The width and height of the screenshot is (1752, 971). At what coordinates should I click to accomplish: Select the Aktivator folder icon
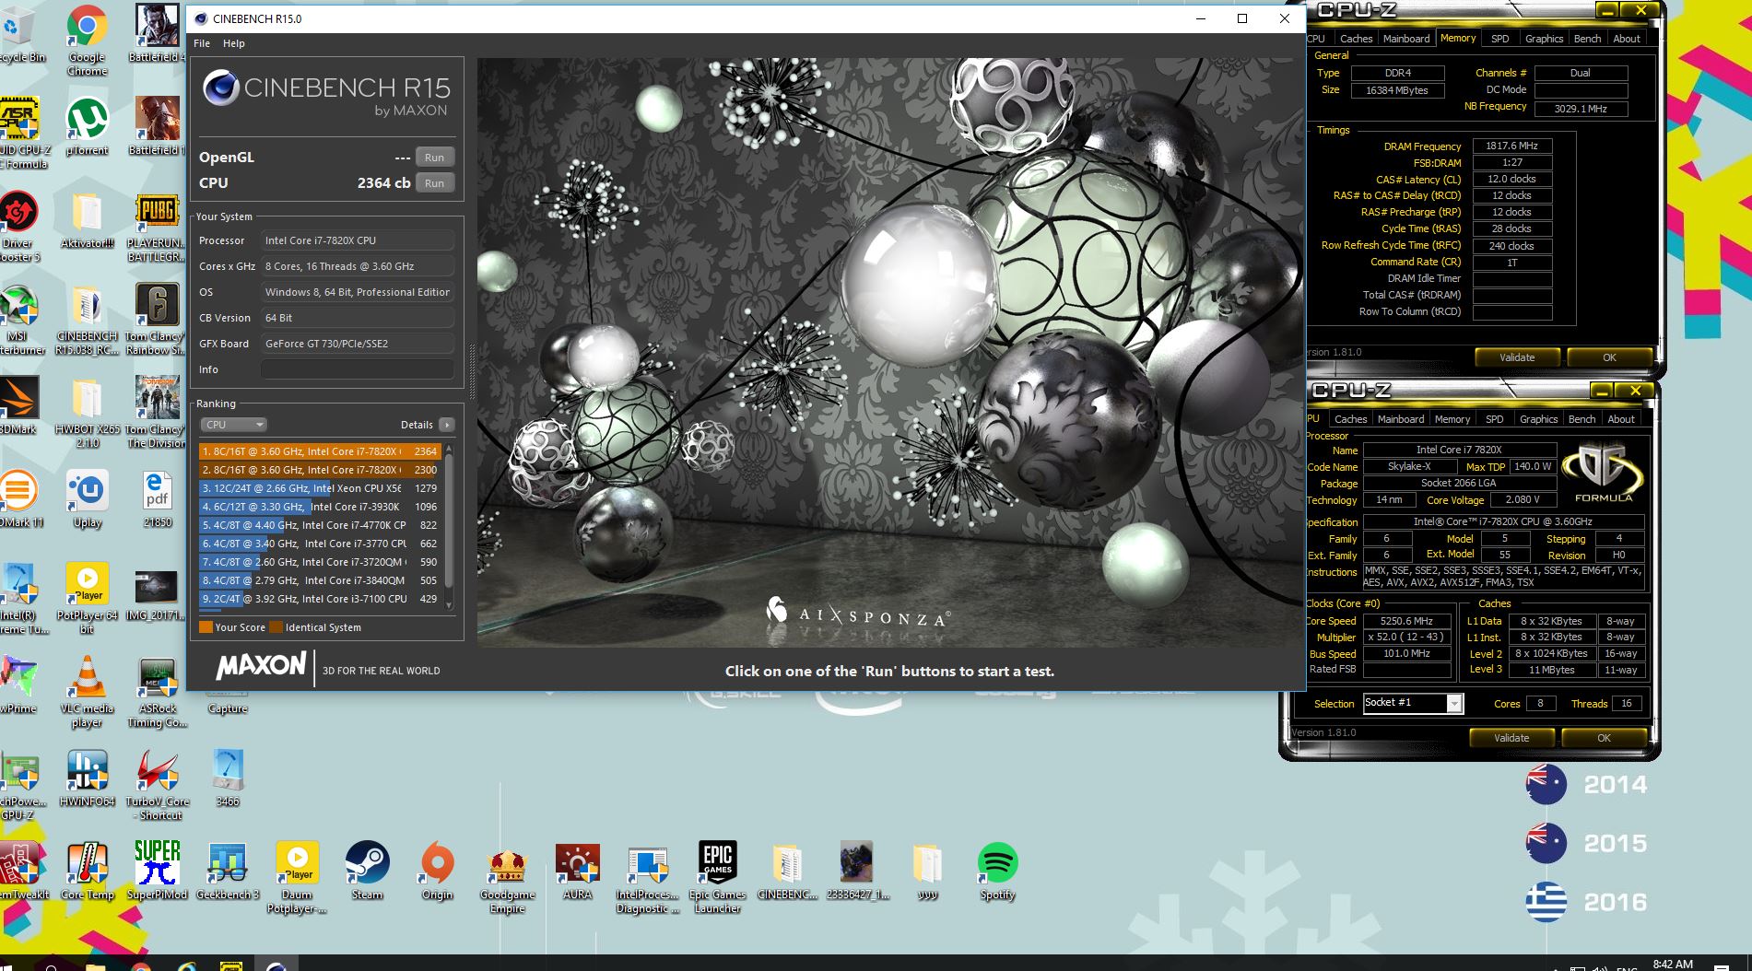click(x=87, y=221)
